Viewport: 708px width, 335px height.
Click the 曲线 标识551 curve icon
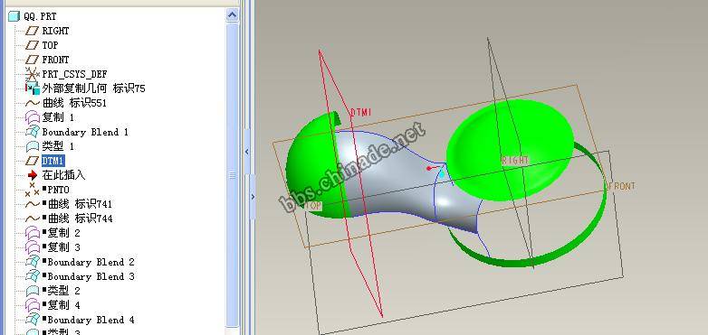[32, 103]
